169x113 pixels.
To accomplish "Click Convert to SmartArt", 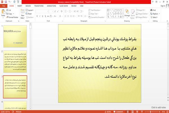I will click(x=97, y=17).
